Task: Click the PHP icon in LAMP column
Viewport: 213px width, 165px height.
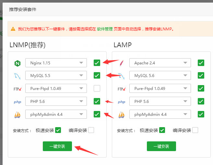Action: (121, 102)
